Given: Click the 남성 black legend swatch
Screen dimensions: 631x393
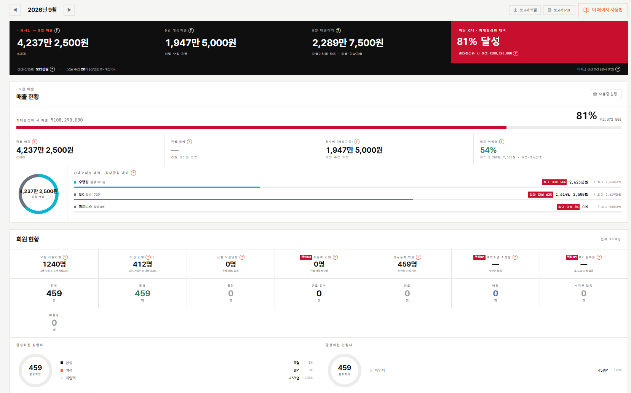Looking at the screenshot, I should click(x=62, y=363).
